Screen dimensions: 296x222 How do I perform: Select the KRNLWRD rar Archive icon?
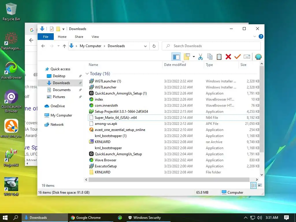click(x=91, y=142)
